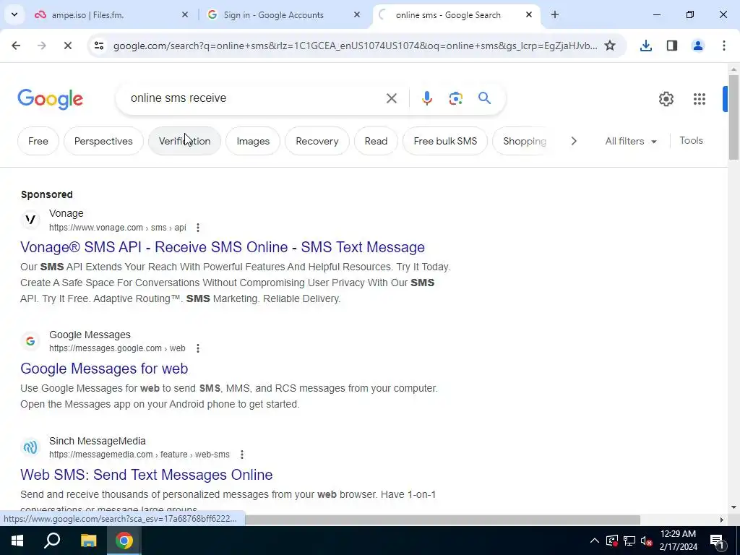Clear the search box with X icon
The width and height of the screenshot is (740, 555).
391,98
